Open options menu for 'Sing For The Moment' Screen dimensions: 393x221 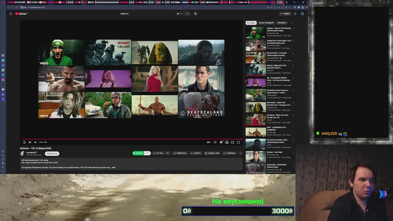293,29
